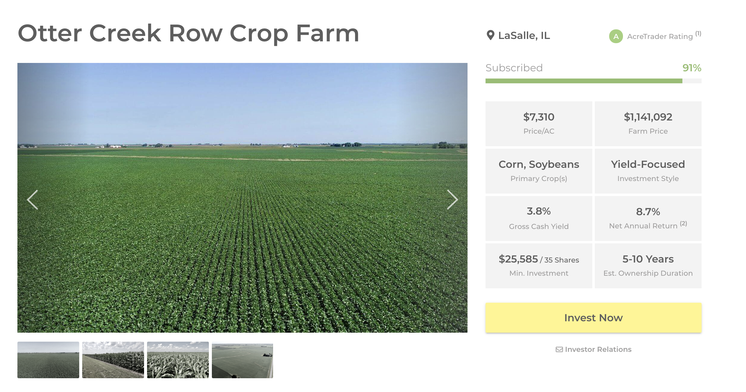This screenshot has height=392, width=746.
Task: Click the $7,310 Price/AC card
Action: point(539,123)
